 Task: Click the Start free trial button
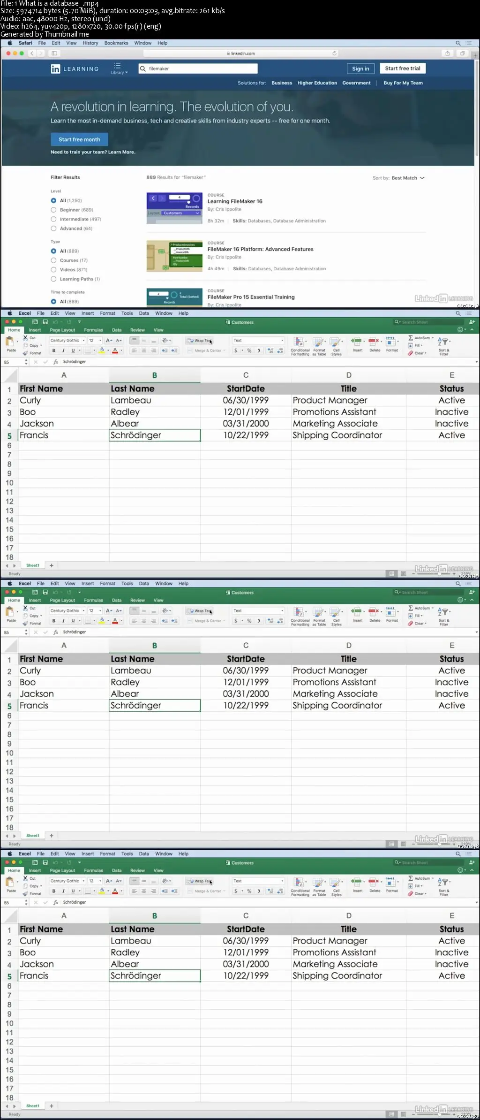pyautogui.click(x=403, y=69)
